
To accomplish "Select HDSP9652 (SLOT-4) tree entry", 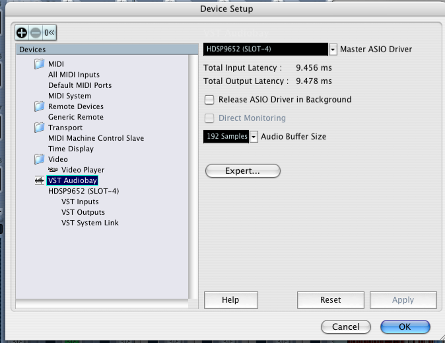I will pos(83,191).
